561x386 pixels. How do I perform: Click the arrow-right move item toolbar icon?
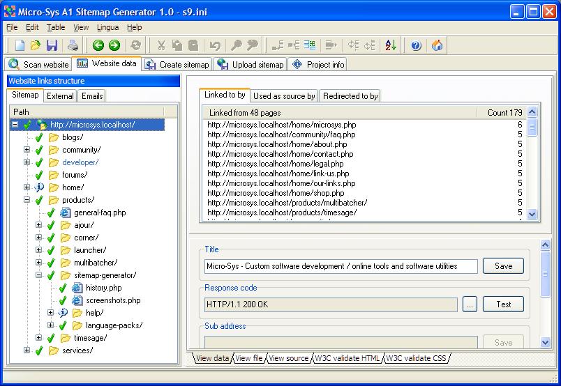331,45
